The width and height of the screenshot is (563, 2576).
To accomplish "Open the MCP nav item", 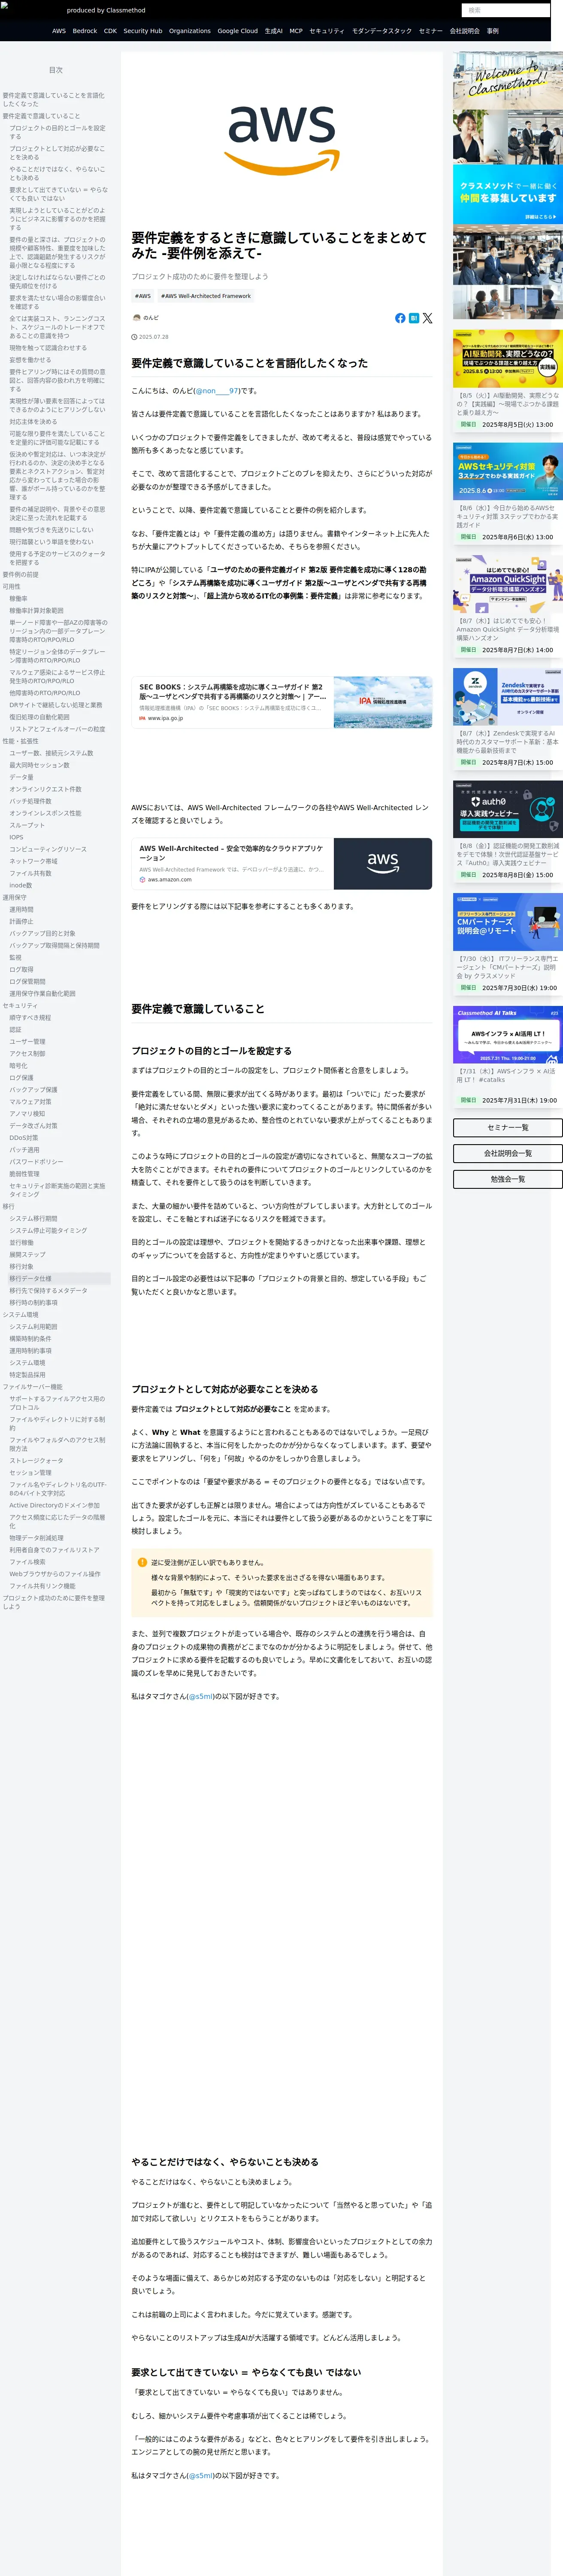I will [296, 31].
